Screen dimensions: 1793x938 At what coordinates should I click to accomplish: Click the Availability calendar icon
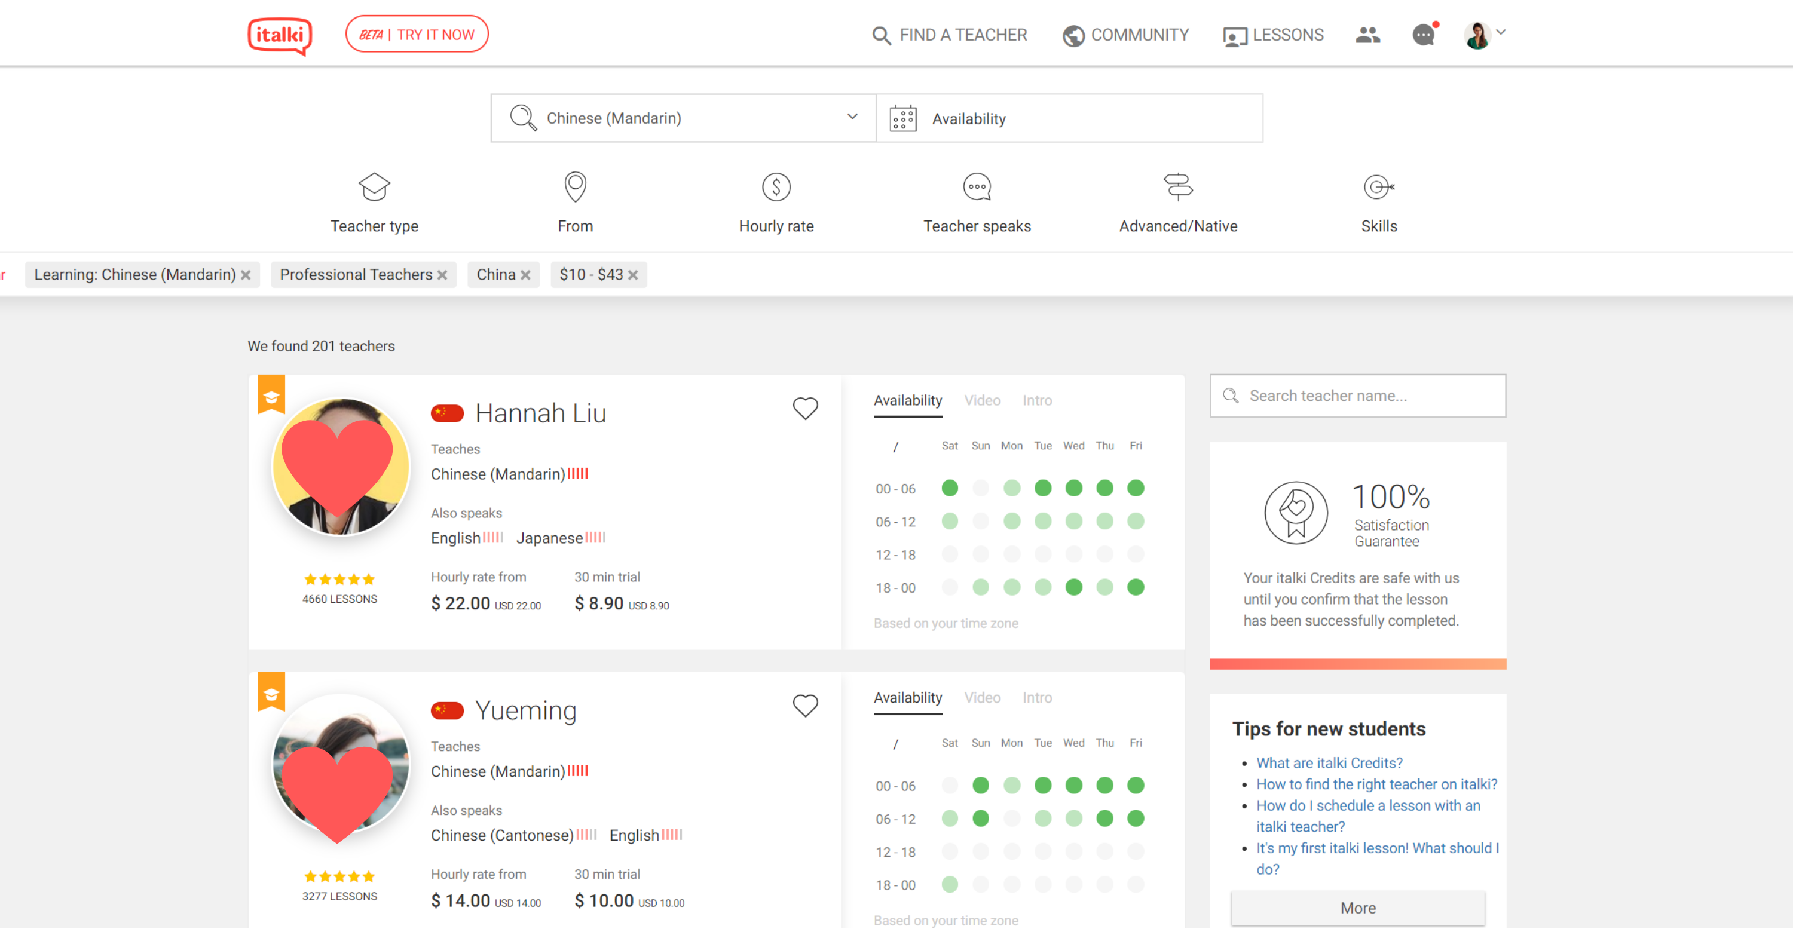pos(902,117)
